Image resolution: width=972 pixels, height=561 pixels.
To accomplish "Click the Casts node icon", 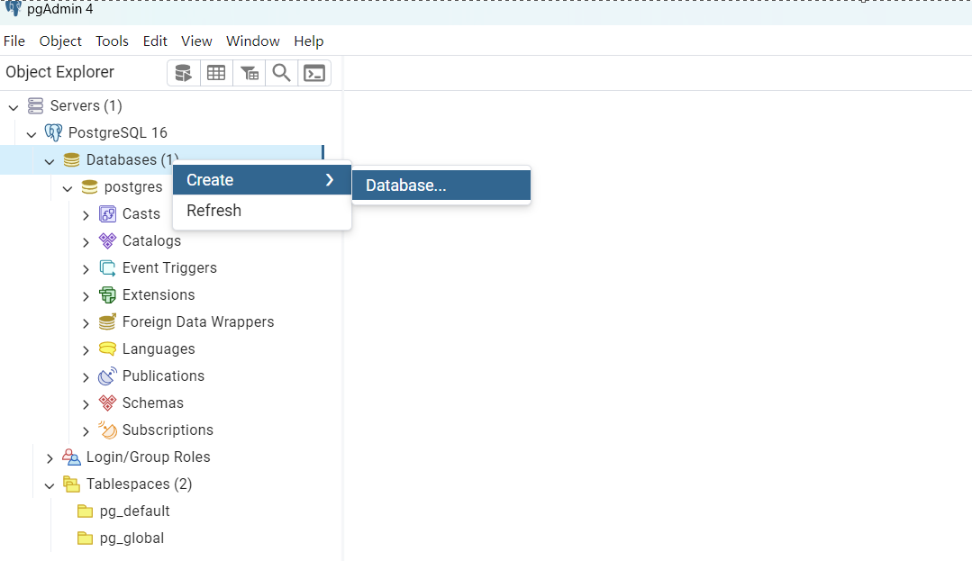I will (107, 213).
